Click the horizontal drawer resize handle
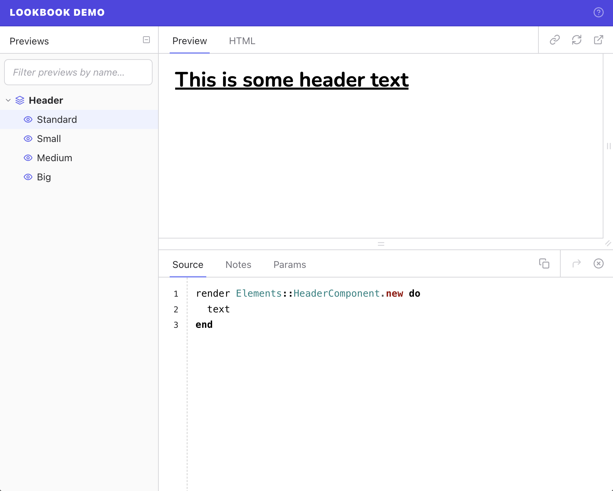This screenshot has width=613, height=491. click(381, 244)
